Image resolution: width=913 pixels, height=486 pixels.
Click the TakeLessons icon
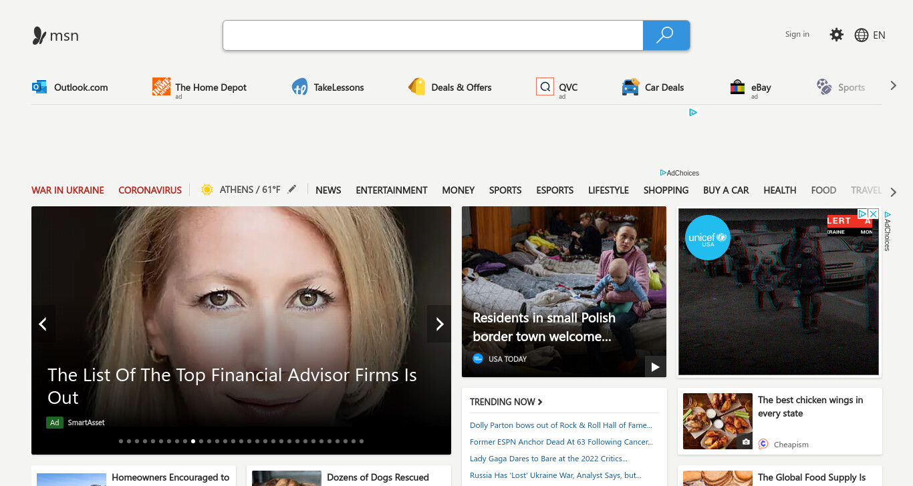tap(299, 87)
